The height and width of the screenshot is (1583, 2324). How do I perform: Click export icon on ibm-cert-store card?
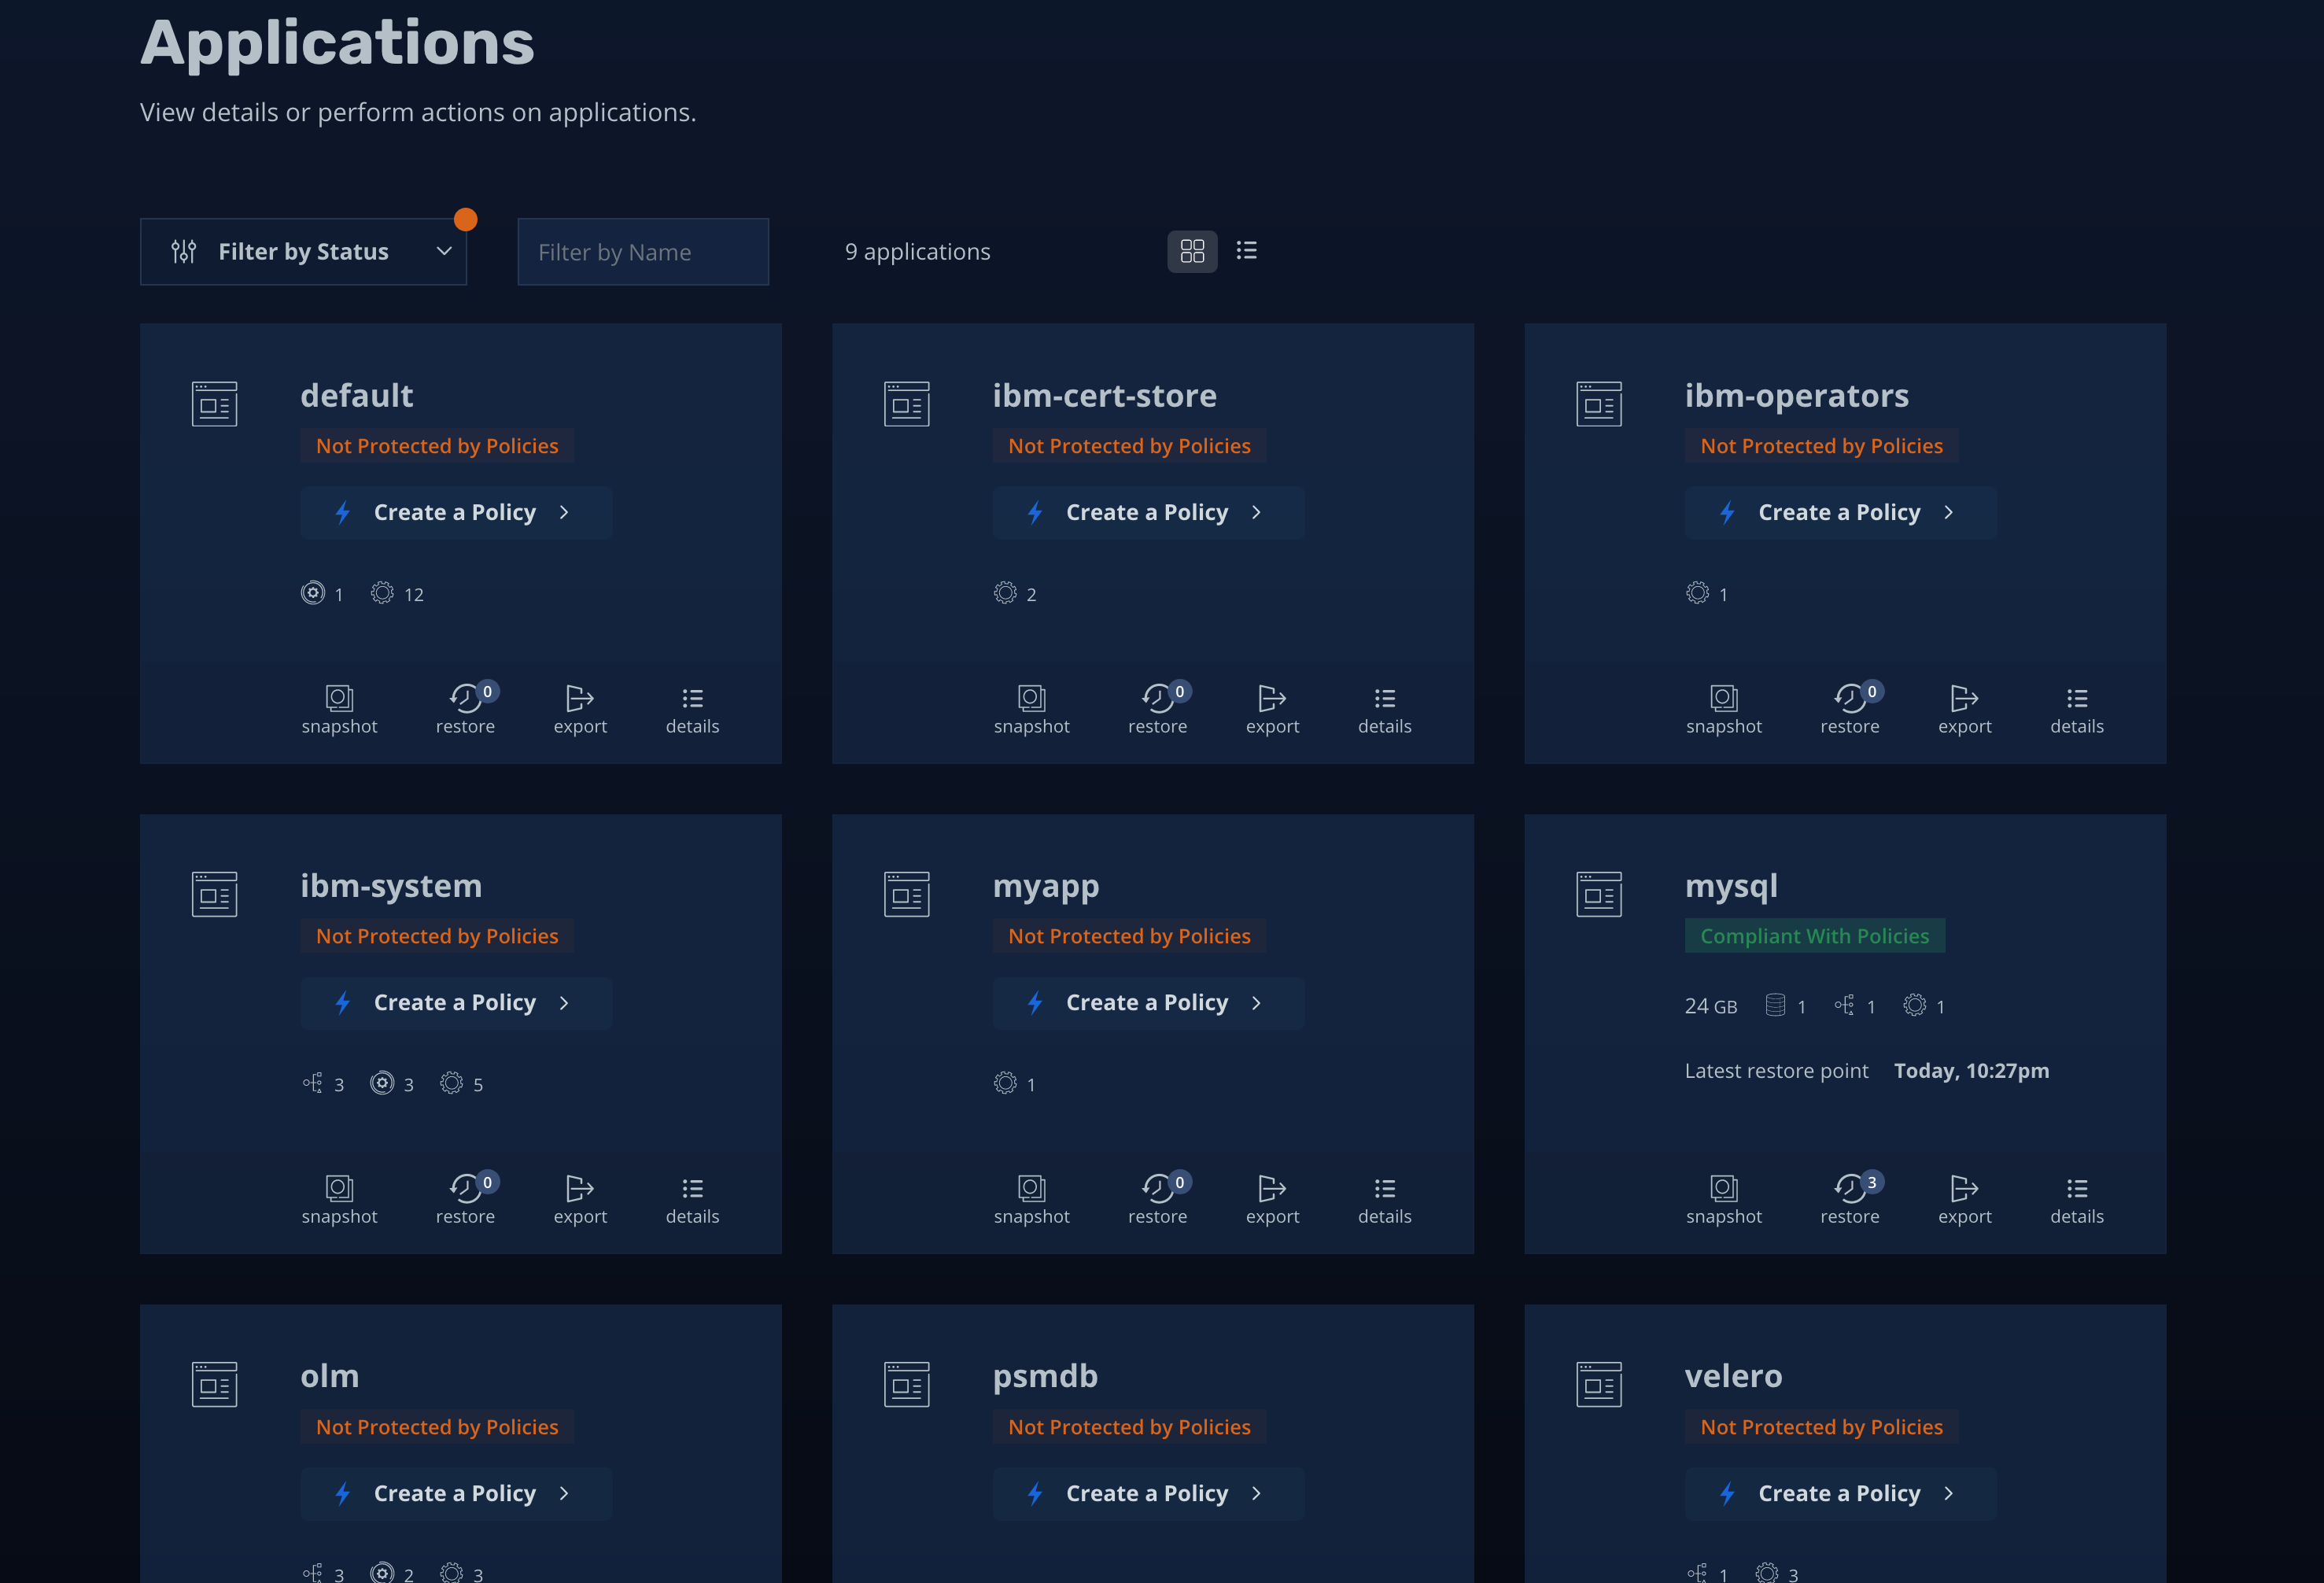[1271, 698]
